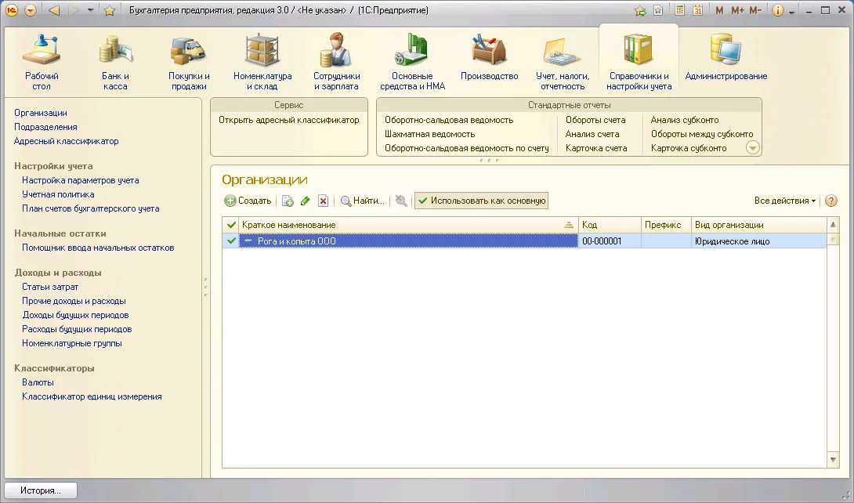The height and width of the screenshot is (503, 854).
Task: Click the M- memory subtract button
Action: 755,10
